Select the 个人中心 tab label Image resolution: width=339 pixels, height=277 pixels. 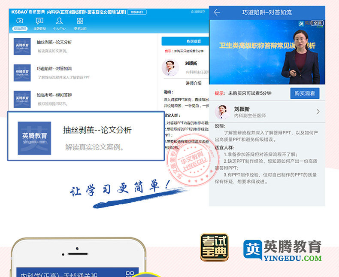click(x=60, y=29)
